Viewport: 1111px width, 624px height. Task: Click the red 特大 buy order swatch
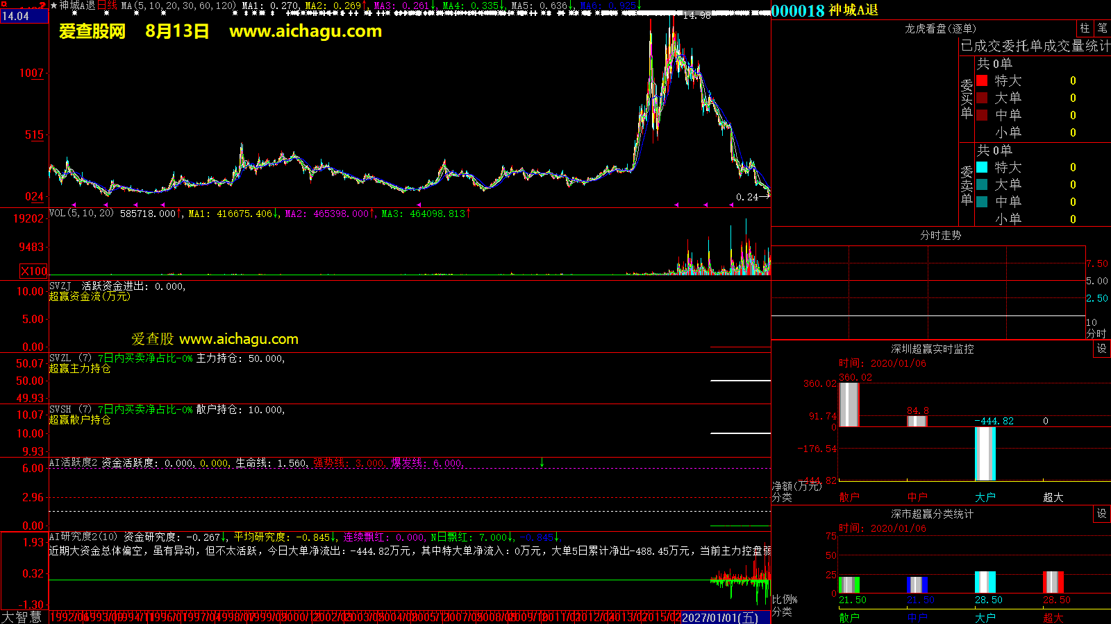tap(982, 80)
